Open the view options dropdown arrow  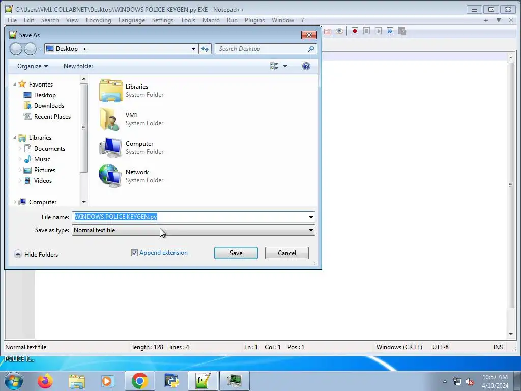[x=285, y=66]
